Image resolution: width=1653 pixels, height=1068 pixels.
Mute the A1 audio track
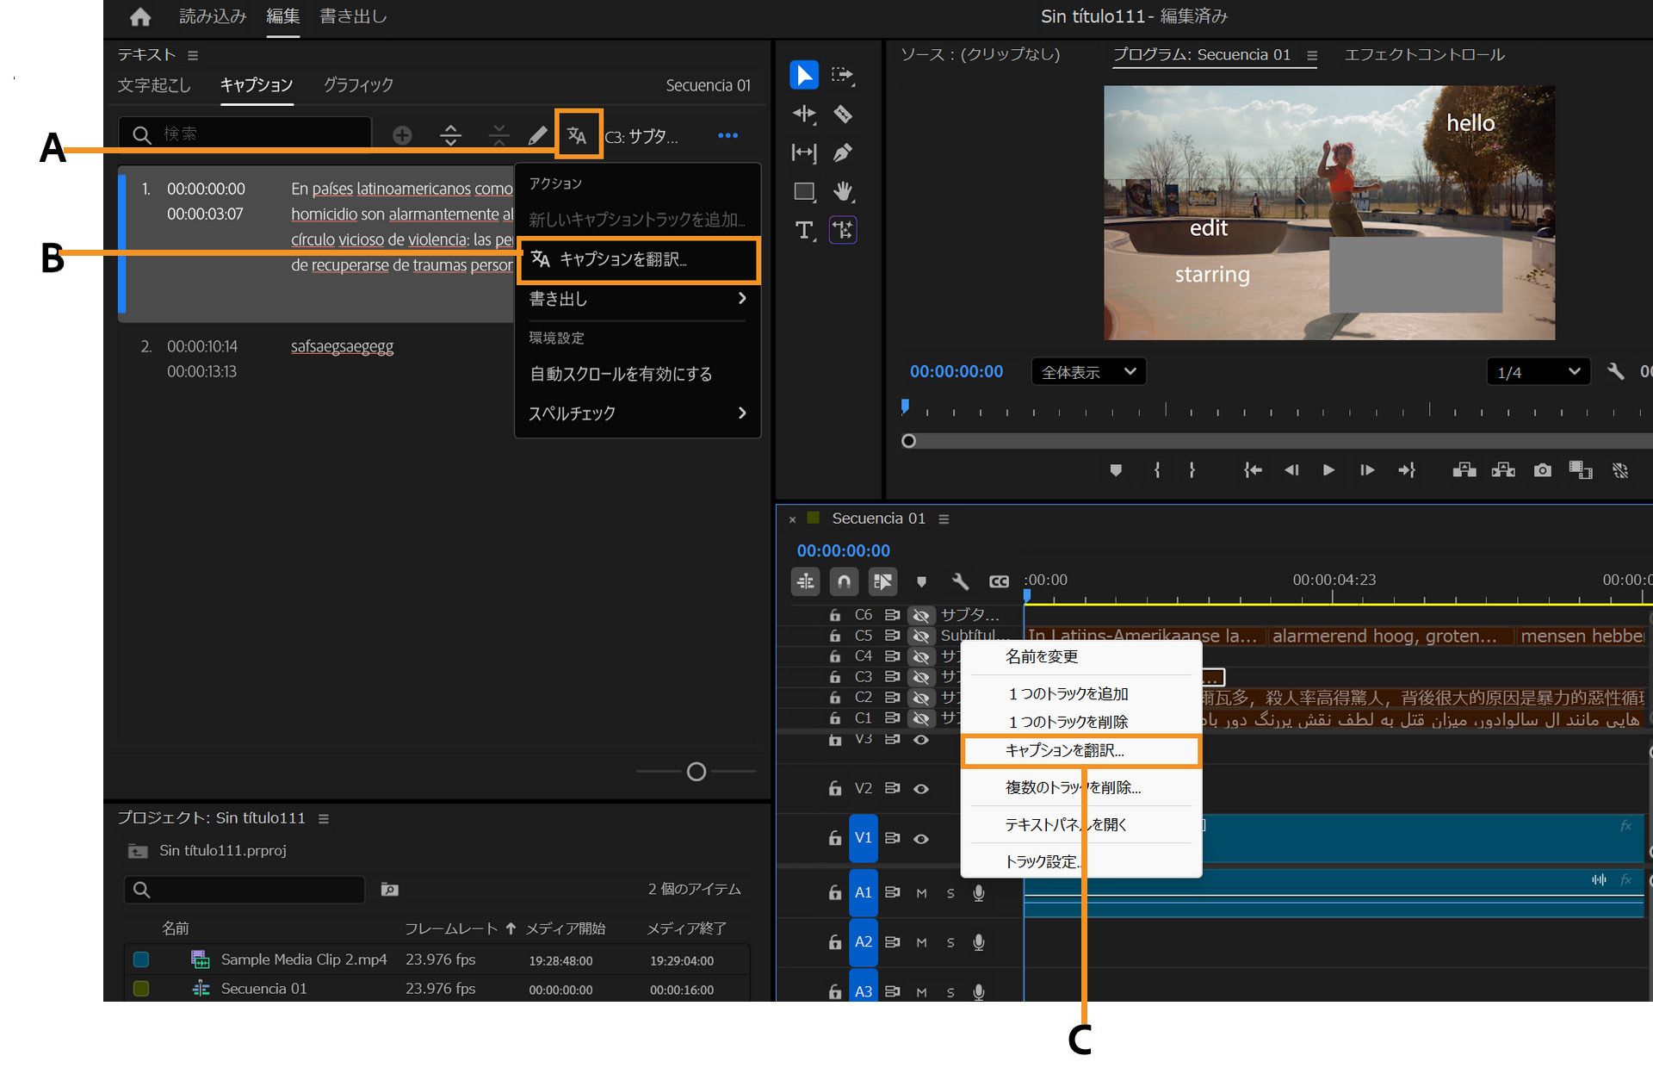[921, 893]
